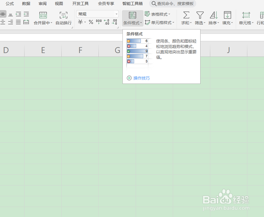This screenshot has width=264, height=217.
Task: Apply thousands separator format
Action: coord(99,22)
